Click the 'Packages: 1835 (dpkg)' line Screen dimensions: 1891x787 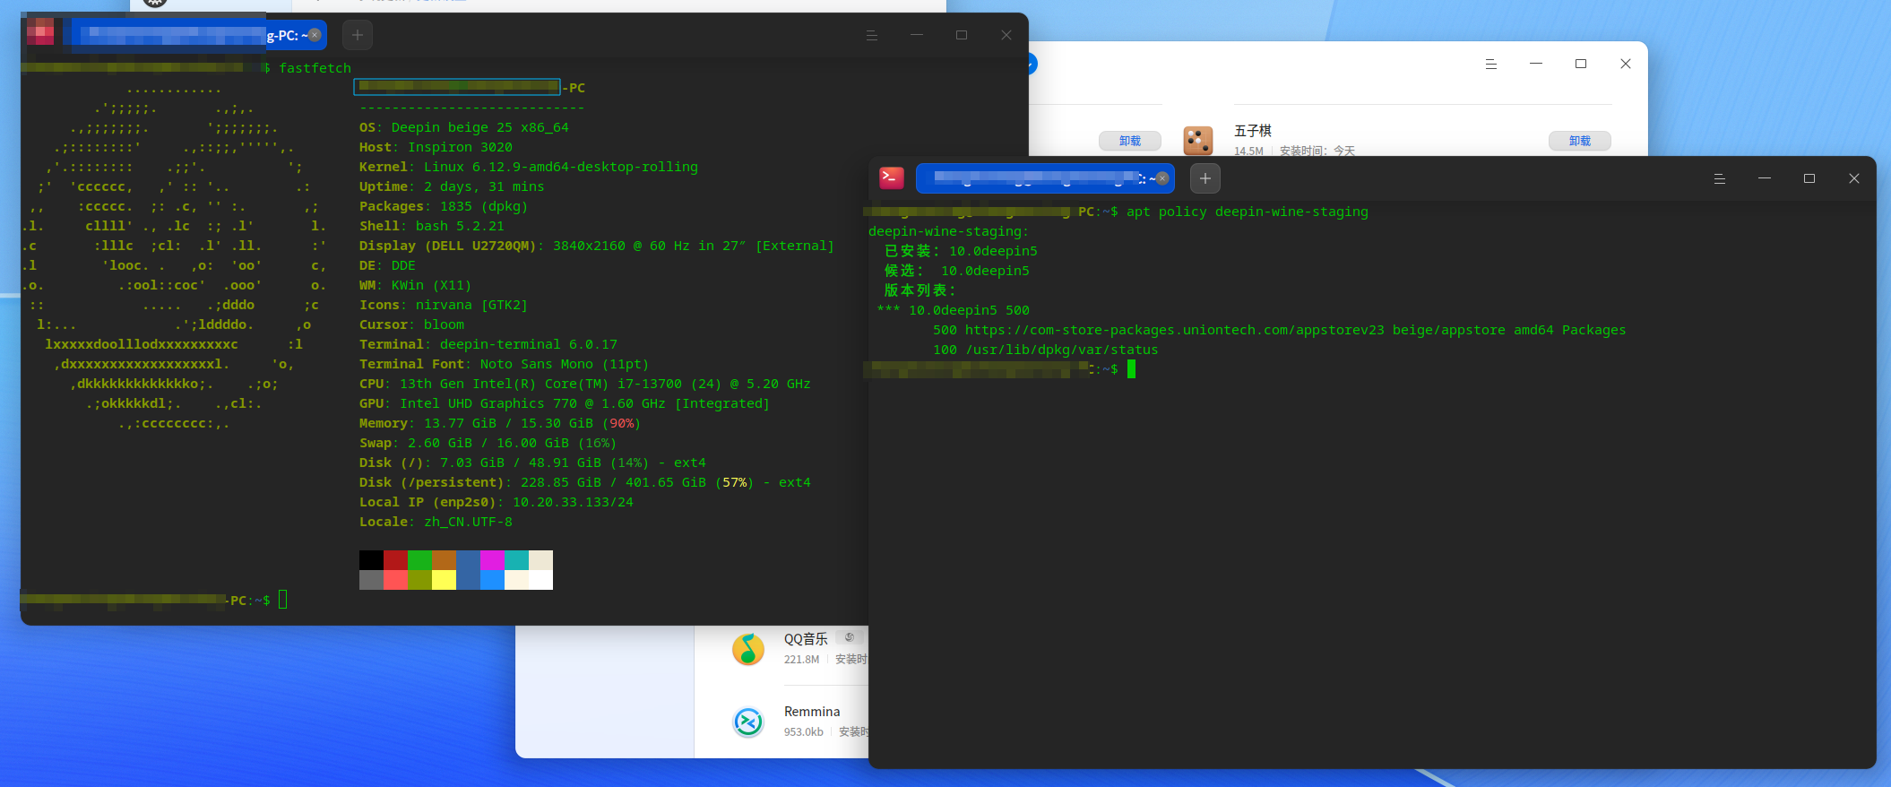(444, 206)
